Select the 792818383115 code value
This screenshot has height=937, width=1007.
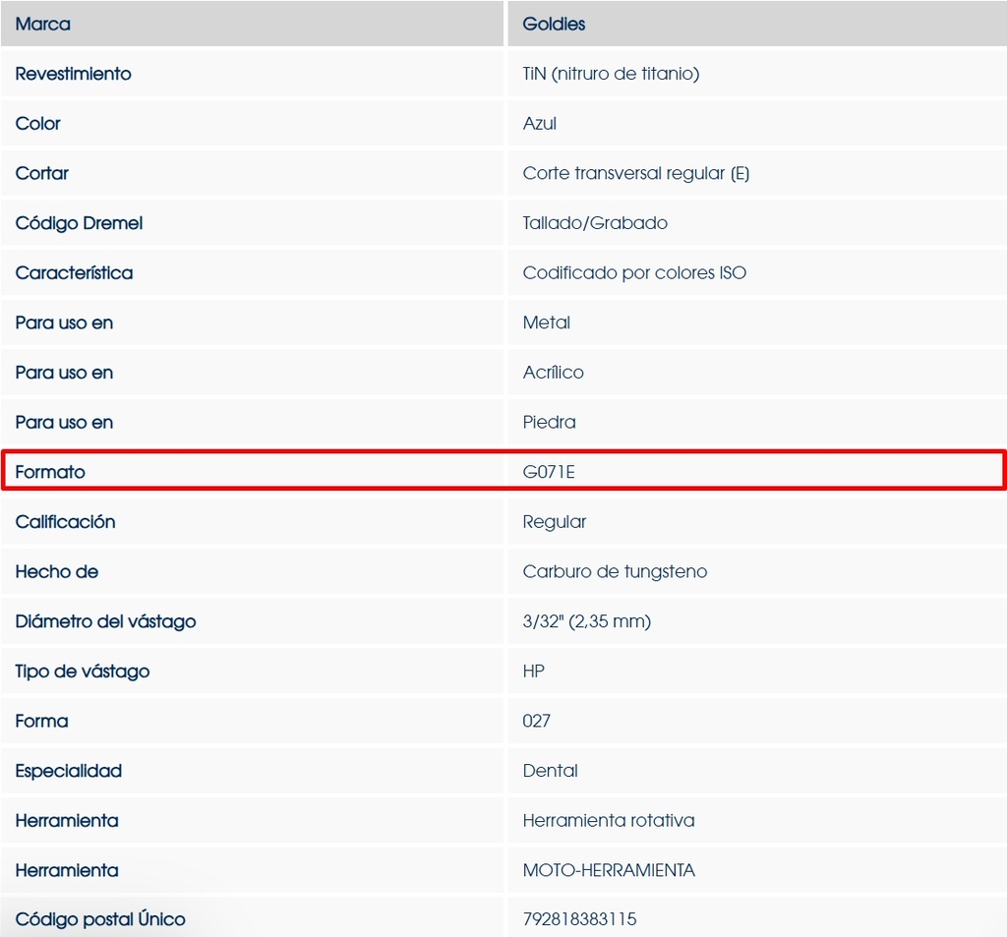pyautogui.click(x=579, y=919)
